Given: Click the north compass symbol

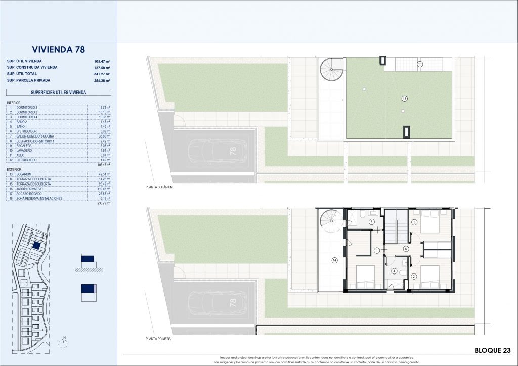Looking at the screenshot, I should [63, 343].
